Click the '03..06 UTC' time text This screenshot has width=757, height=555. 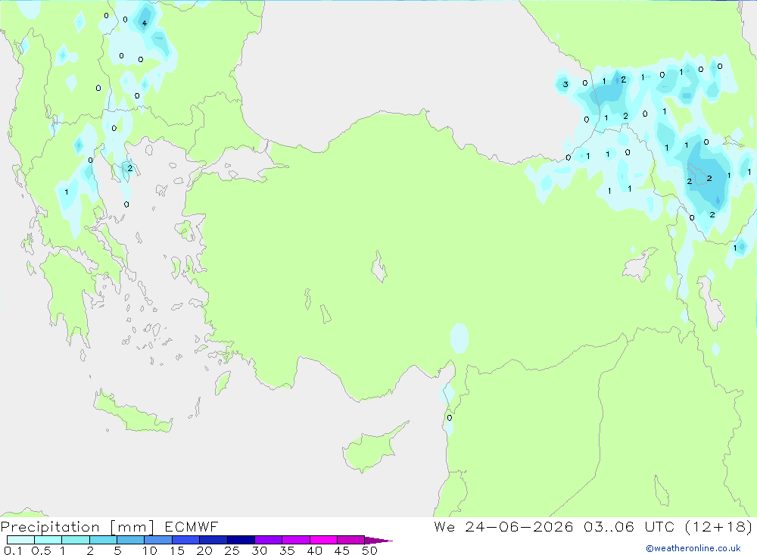point(628,526)
